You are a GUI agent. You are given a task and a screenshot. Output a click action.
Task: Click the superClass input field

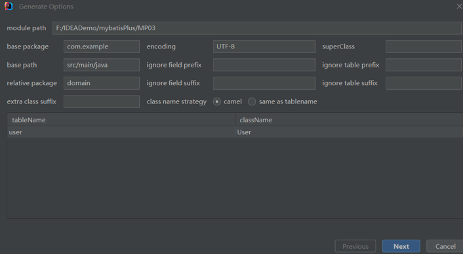coord(424,46)
